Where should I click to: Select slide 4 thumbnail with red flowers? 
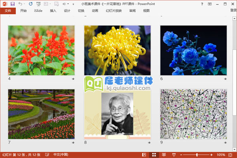tap(41, 50)
